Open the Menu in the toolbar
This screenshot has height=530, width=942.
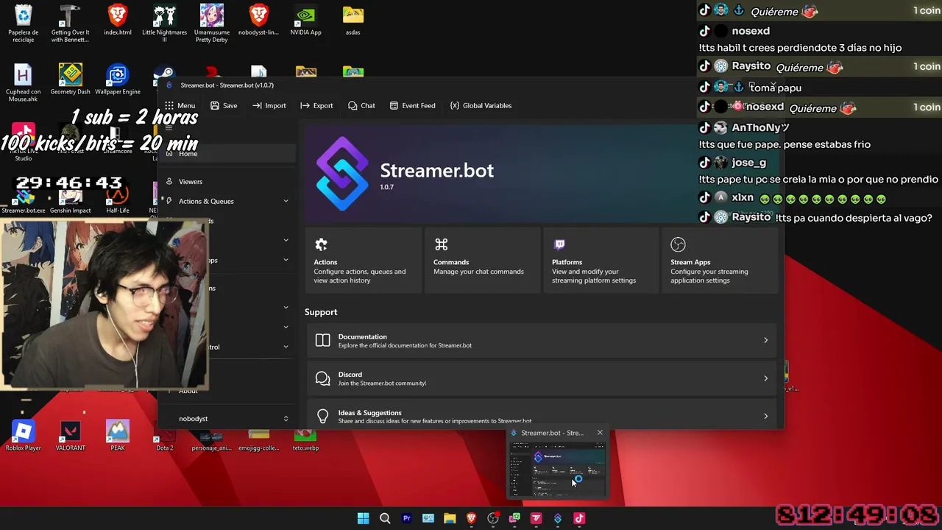click(180, 105)
